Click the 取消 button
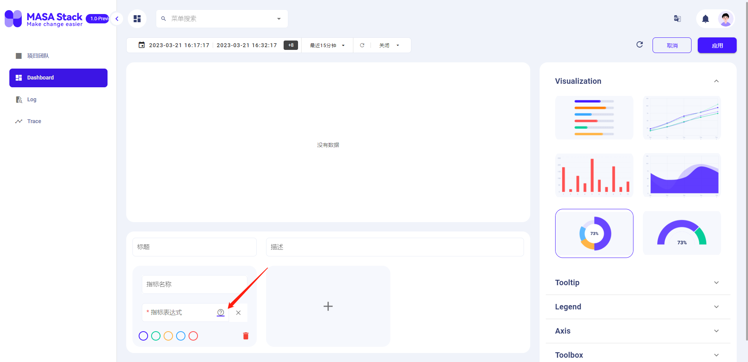 pos(672,45)
